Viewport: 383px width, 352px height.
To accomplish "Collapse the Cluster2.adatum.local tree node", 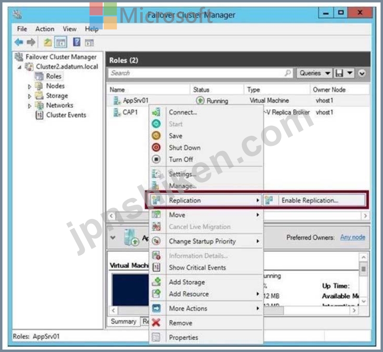I will coord(20,67).
